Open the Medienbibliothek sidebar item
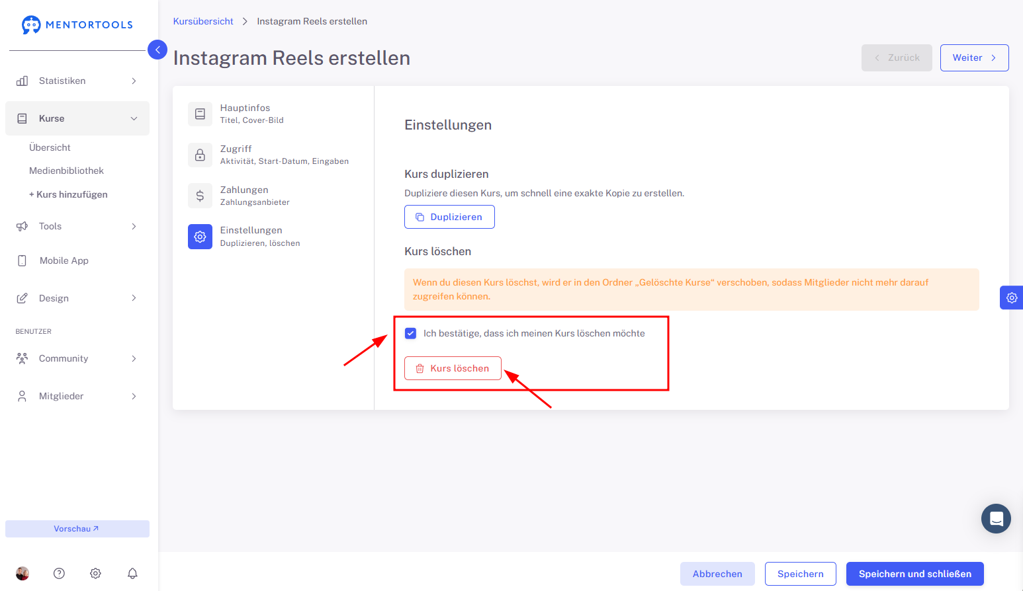1023x591 pixels. [x=66, y=171]
